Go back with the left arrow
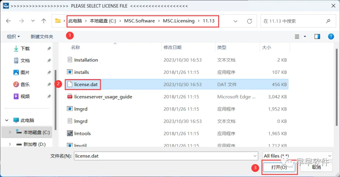This screenshot has width=340, height=177. 8,21
